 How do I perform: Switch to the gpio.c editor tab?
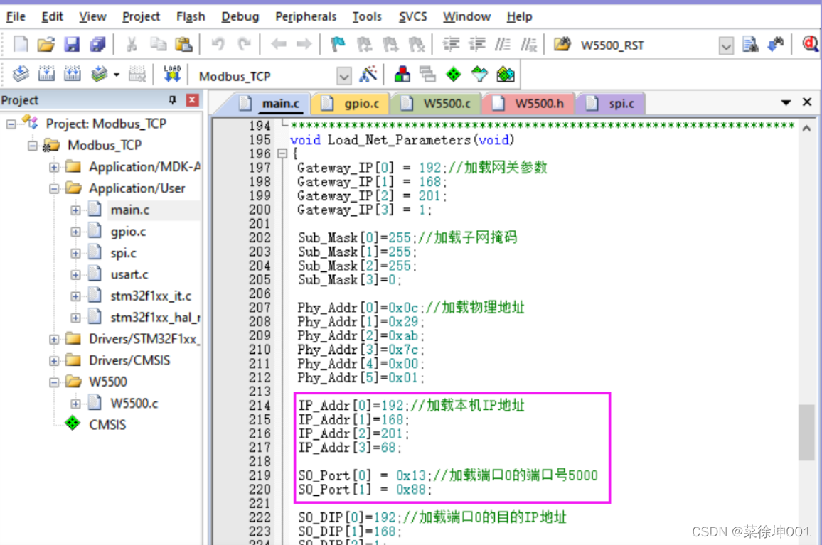[350, 103]
